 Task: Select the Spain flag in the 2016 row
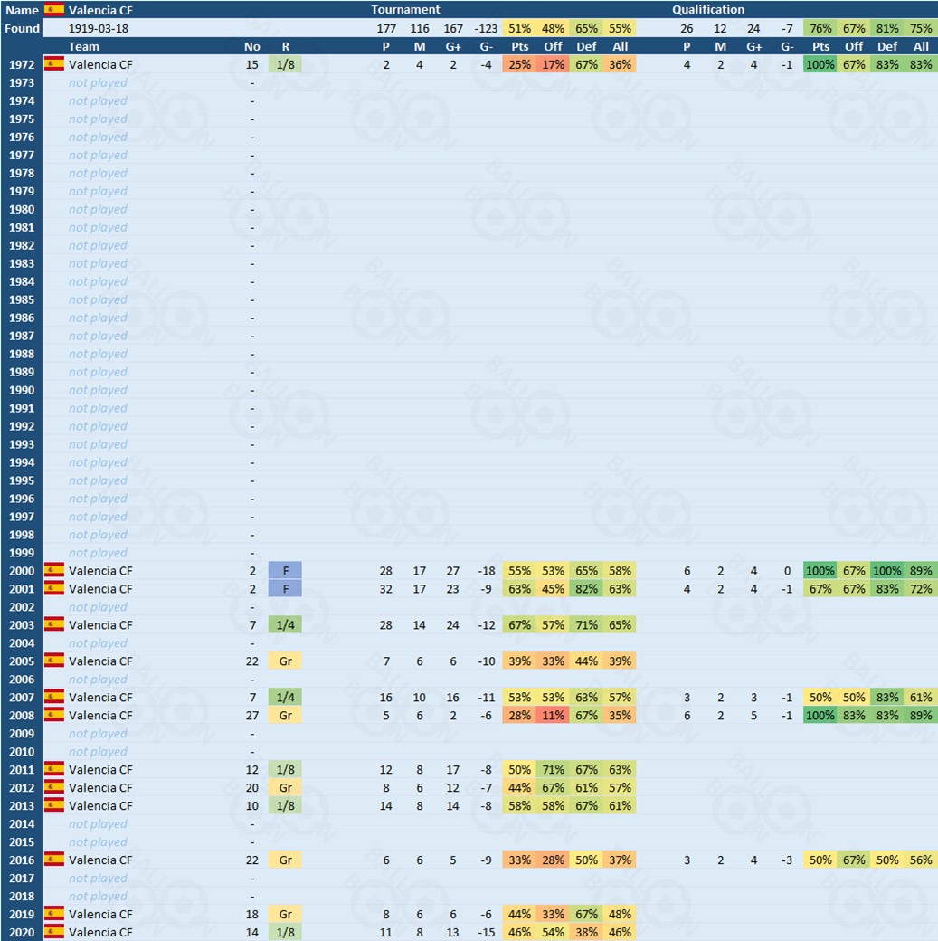(x=54, y=860)
